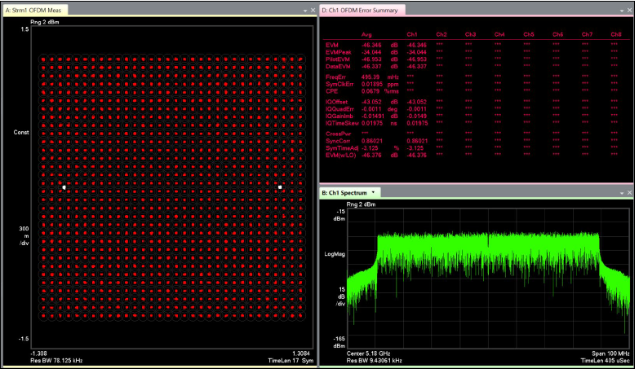This screenshot has width=639, height=373.
Task: Click the left white marker in the constellation
Action: point(64,187)
